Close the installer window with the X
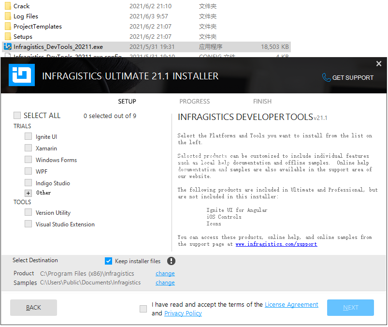The width and height of the screenshot is (388, 327). [379, 64]
